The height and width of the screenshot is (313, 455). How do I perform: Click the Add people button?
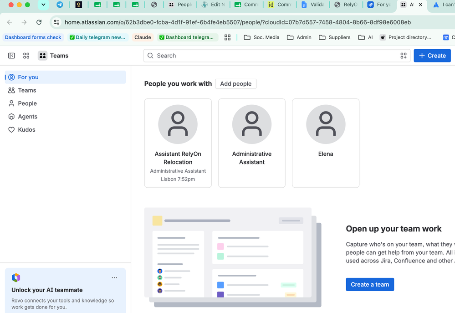[x=235, y=84]
